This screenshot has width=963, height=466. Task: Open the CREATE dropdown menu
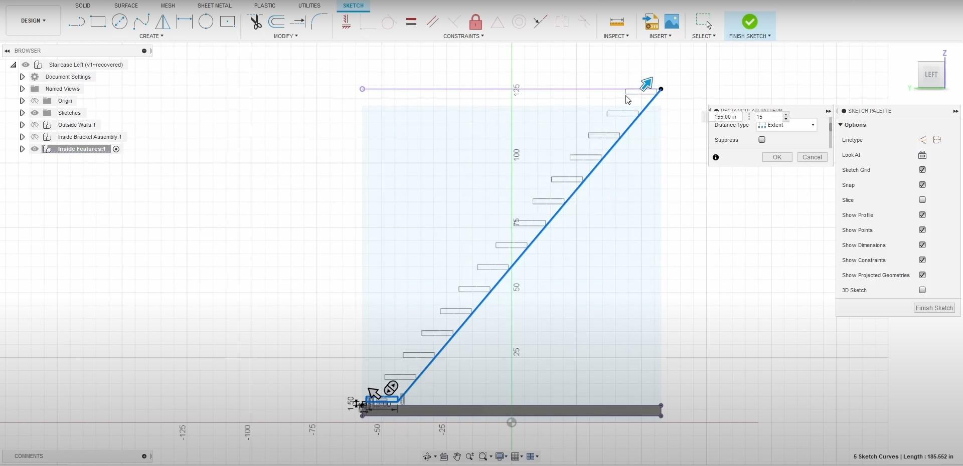pos(151,36)
